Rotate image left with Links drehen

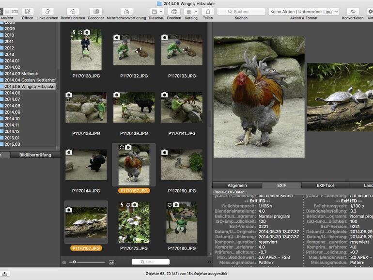(47, 12)
